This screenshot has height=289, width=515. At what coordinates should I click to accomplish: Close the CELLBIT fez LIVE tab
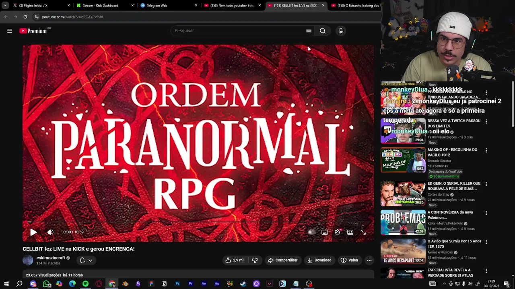pos(323,6)
